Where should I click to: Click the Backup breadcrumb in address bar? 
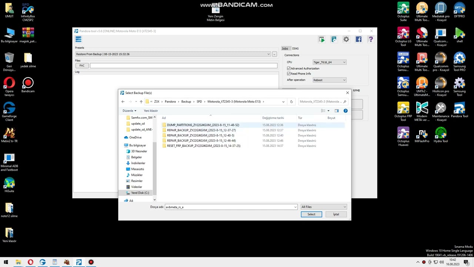pyautogui.click(x=186, y=102)
